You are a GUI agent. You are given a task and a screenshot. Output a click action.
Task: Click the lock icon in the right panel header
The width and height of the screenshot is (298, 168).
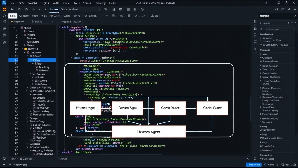tap(288, 23)
